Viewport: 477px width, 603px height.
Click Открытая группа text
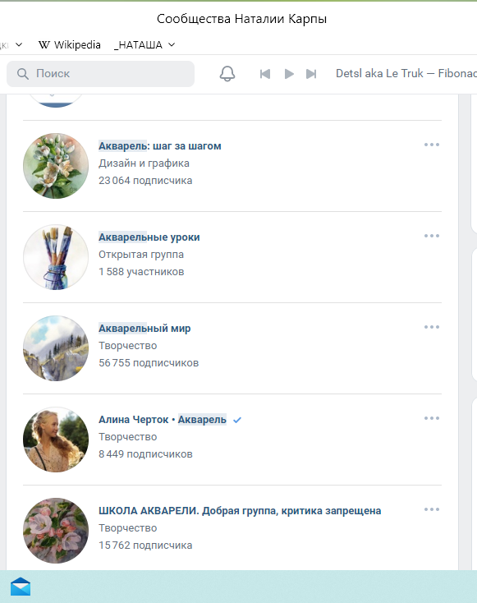coord(141,255)
